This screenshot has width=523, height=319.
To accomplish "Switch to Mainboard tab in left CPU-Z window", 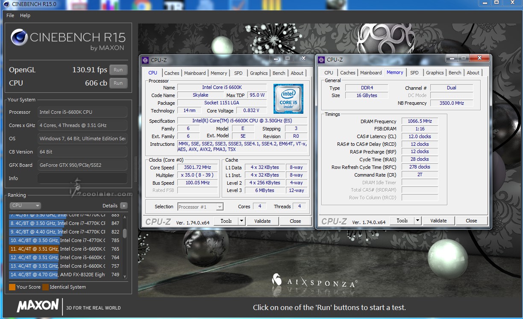I will coord(195,73).
